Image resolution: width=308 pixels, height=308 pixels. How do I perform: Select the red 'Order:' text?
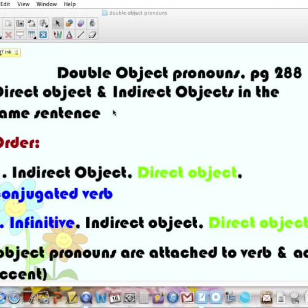[x=20, y=143]
